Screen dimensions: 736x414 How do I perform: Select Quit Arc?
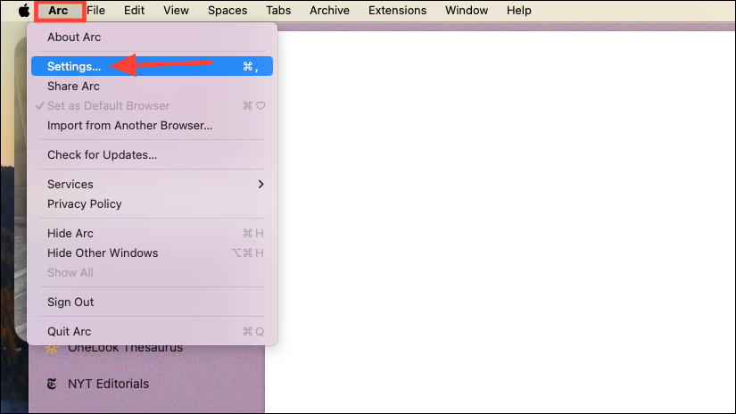tap(152, 331)
